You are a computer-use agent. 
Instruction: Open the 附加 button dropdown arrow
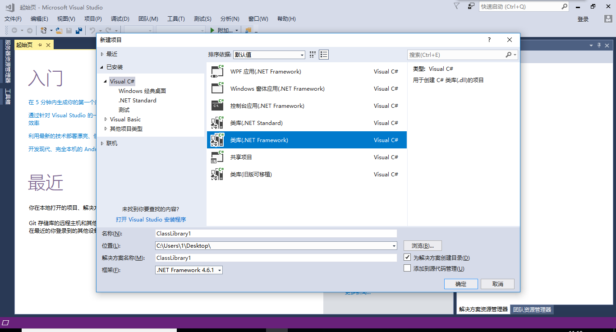[237, 31]
